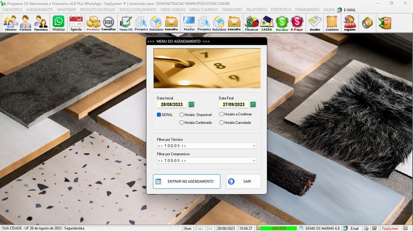Open the RELATÓRIOS menu

point(257,10)
